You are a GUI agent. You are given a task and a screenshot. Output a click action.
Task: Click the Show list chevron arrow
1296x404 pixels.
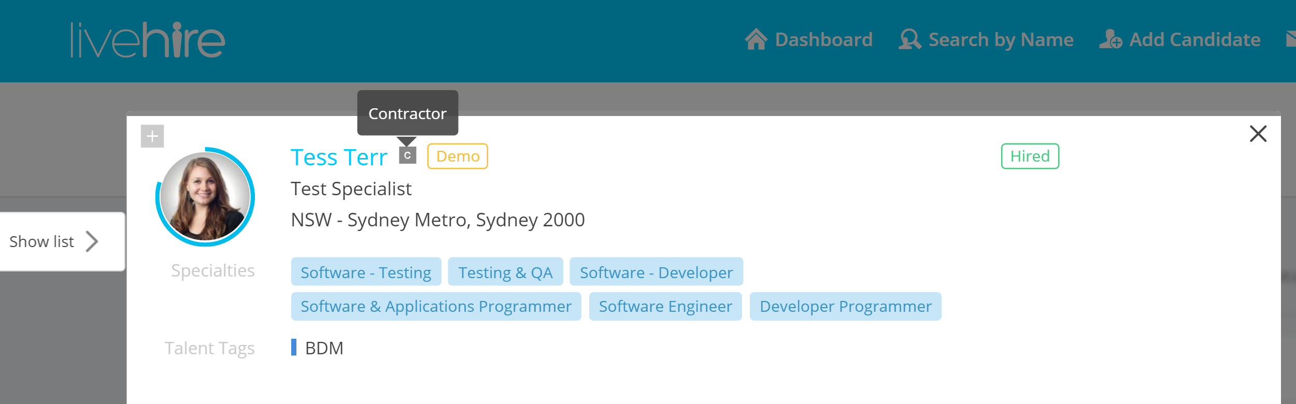(x=92, y=241)
